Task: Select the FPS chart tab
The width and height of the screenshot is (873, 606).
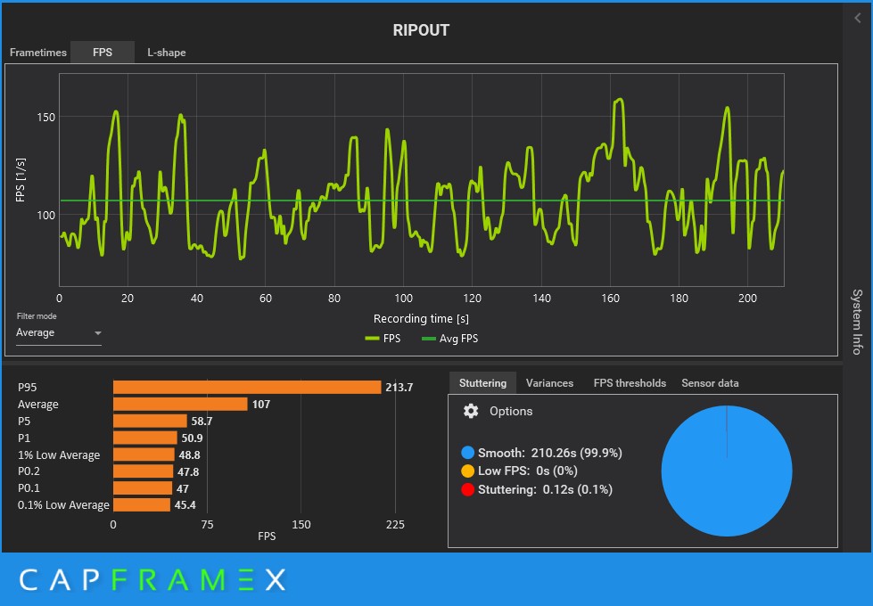Action: [x=103, y=53]
